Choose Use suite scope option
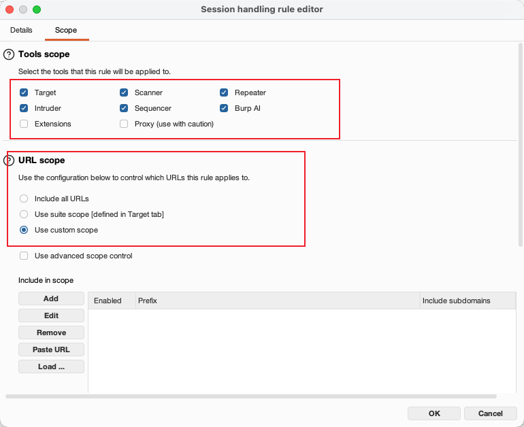This screenshot has width=524, height=427. click(24, 214)
